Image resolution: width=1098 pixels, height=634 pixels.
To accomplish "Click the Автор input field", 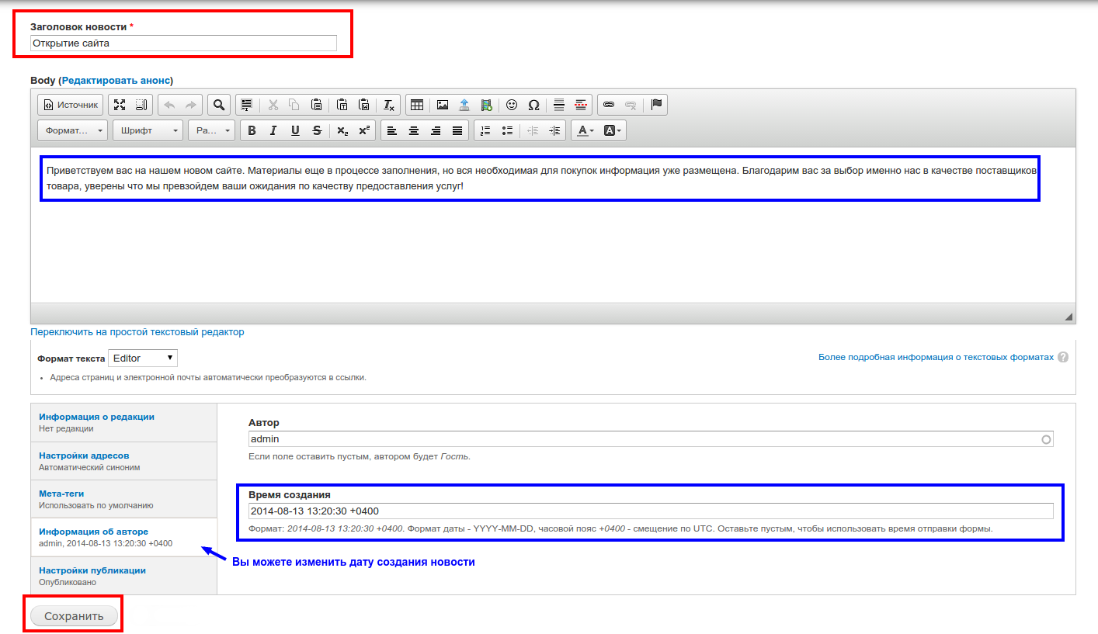I will click(x=651, y=439).
